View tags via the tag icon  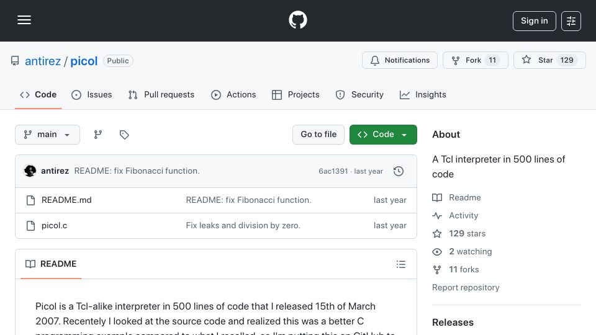[124, 135]
